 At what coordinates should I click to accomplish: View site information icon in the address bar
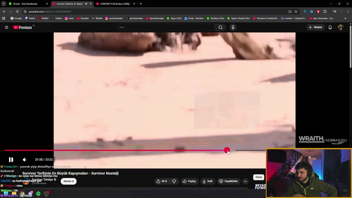point(25,12)
